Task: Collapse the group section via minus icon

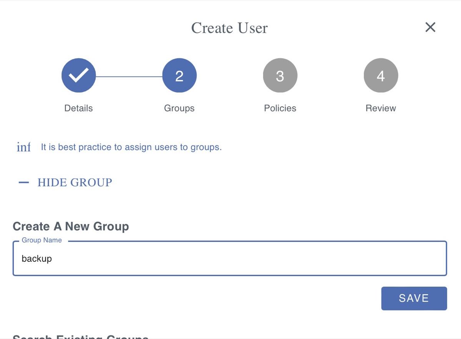Action: click(x=24, y=182)
